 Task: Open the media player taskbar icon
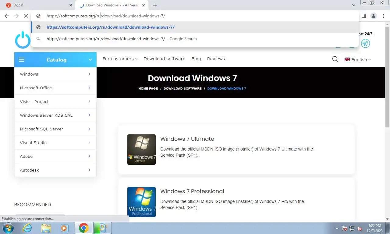point(64,228)
